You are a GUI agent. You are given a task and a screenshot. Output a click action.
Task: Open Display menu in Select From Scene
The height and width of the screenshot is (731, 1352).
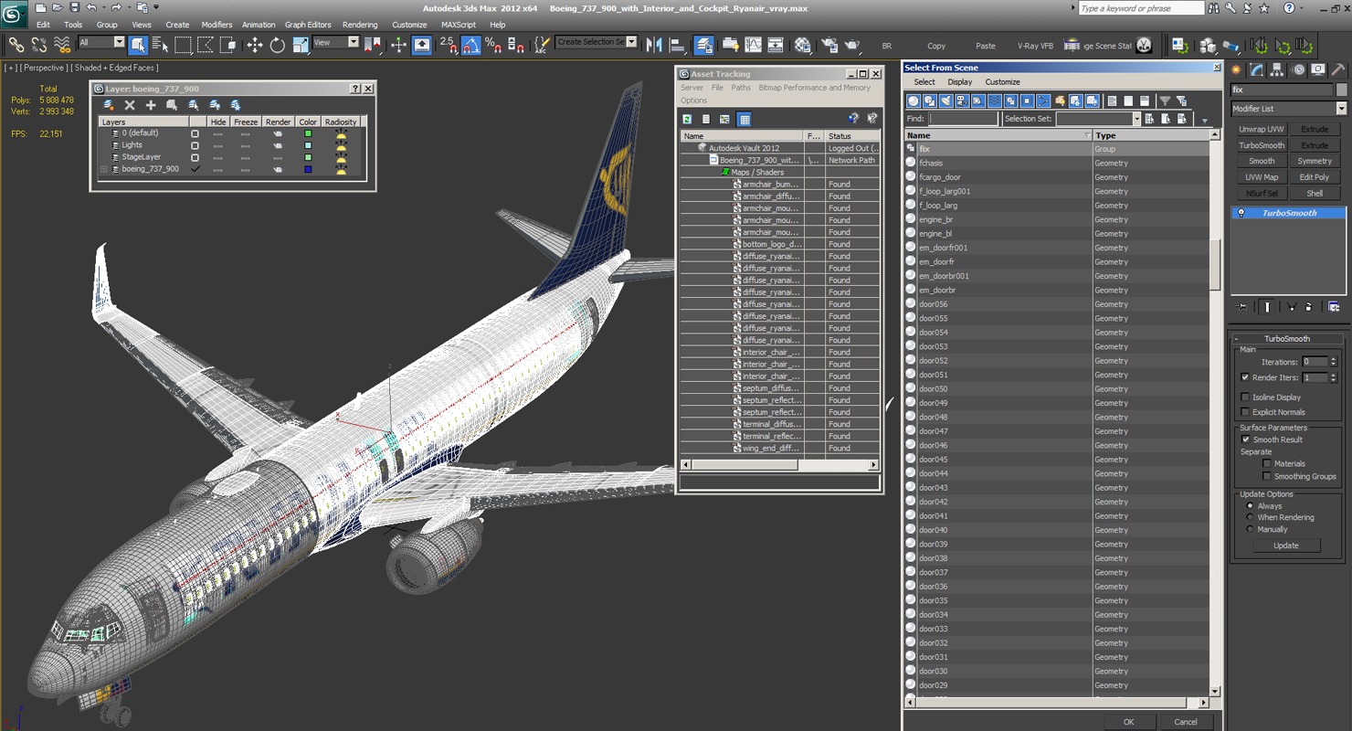click(x=960, y=82)
